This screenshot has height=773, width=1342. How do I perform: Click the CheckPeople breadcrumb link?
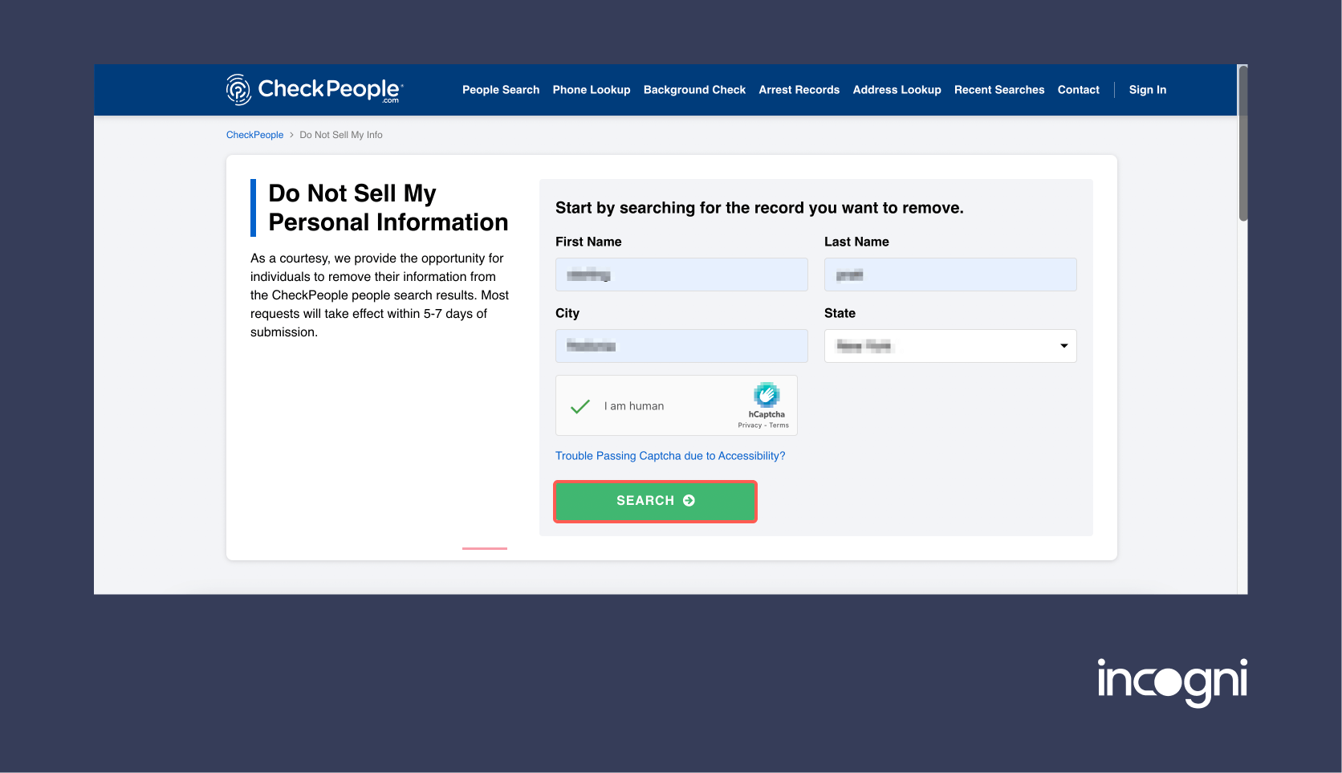pyautogui.click(x=254, y=135)
